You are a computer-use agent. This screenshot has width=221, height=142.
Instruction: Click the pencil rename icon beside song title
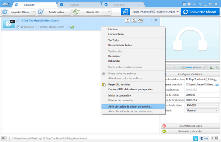click(18, 21)
